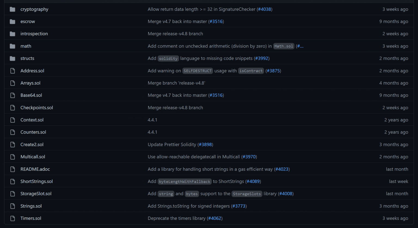Click the file icon beside README.adoc
Viewport: 418px width, 228px height.
[x=12, y=169]
